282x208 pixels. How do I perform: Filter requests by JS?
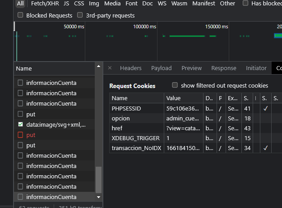pyautogui.click(x=66, y=4)
